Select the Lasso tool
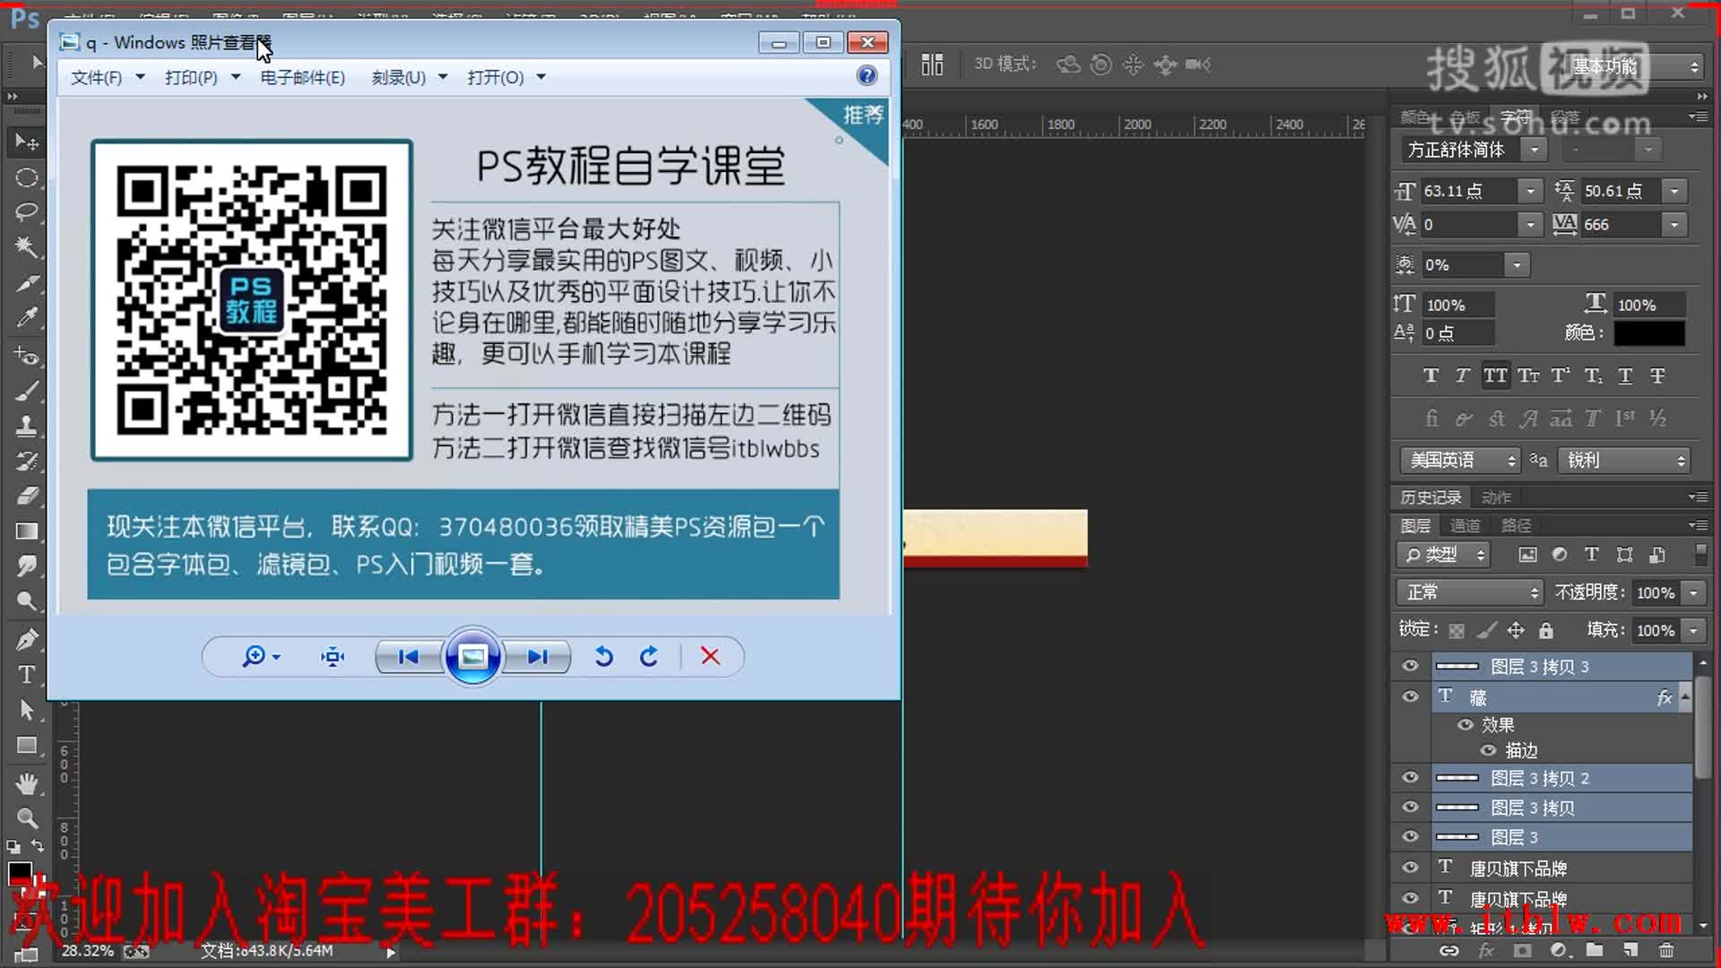Screen dimensions: 1721x968 27,212
